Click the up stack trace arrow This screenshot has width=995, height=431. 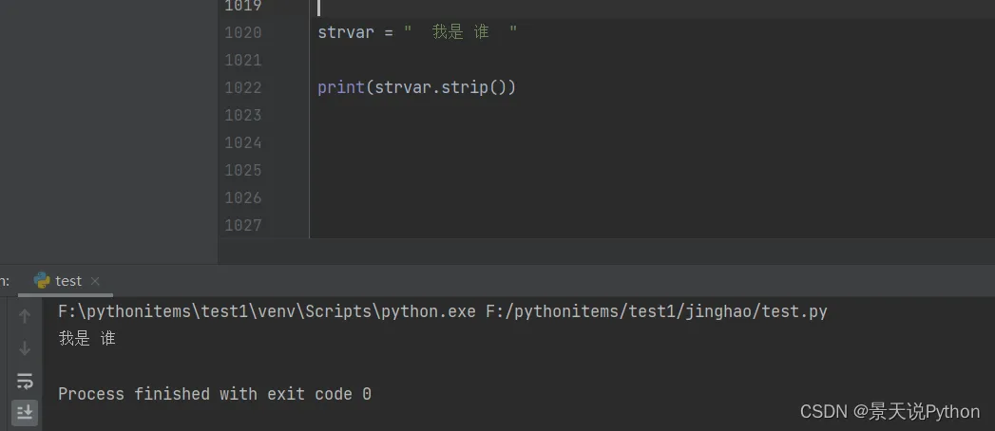click(x=25, y=316)
